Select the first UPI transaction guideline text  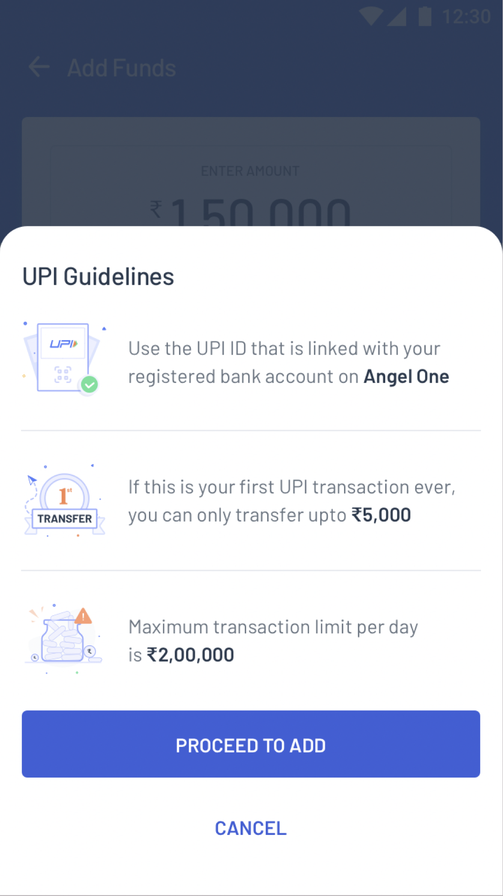(291, 501)
